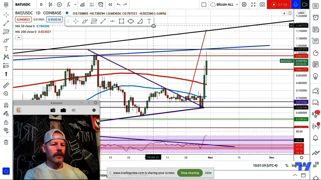Undo the last chart action

[118, 4]
